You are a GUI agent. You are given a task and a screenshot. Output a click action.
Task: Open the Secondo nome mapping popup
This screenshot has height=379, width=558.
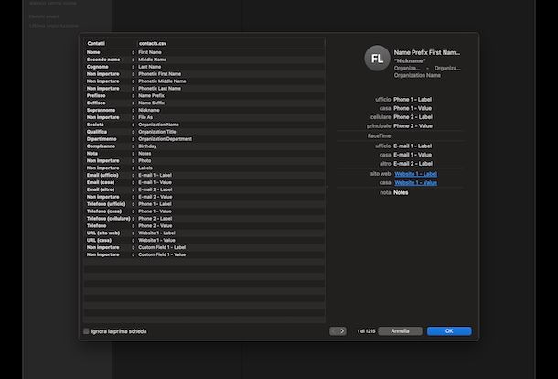click(x=110, y=60)
